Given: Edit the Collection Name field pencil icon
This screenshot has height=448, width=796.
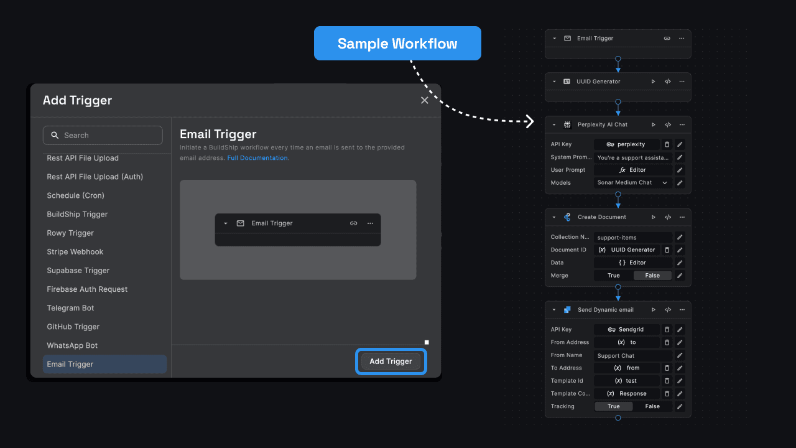Looking at the screenshot, I should click(680, 237).
